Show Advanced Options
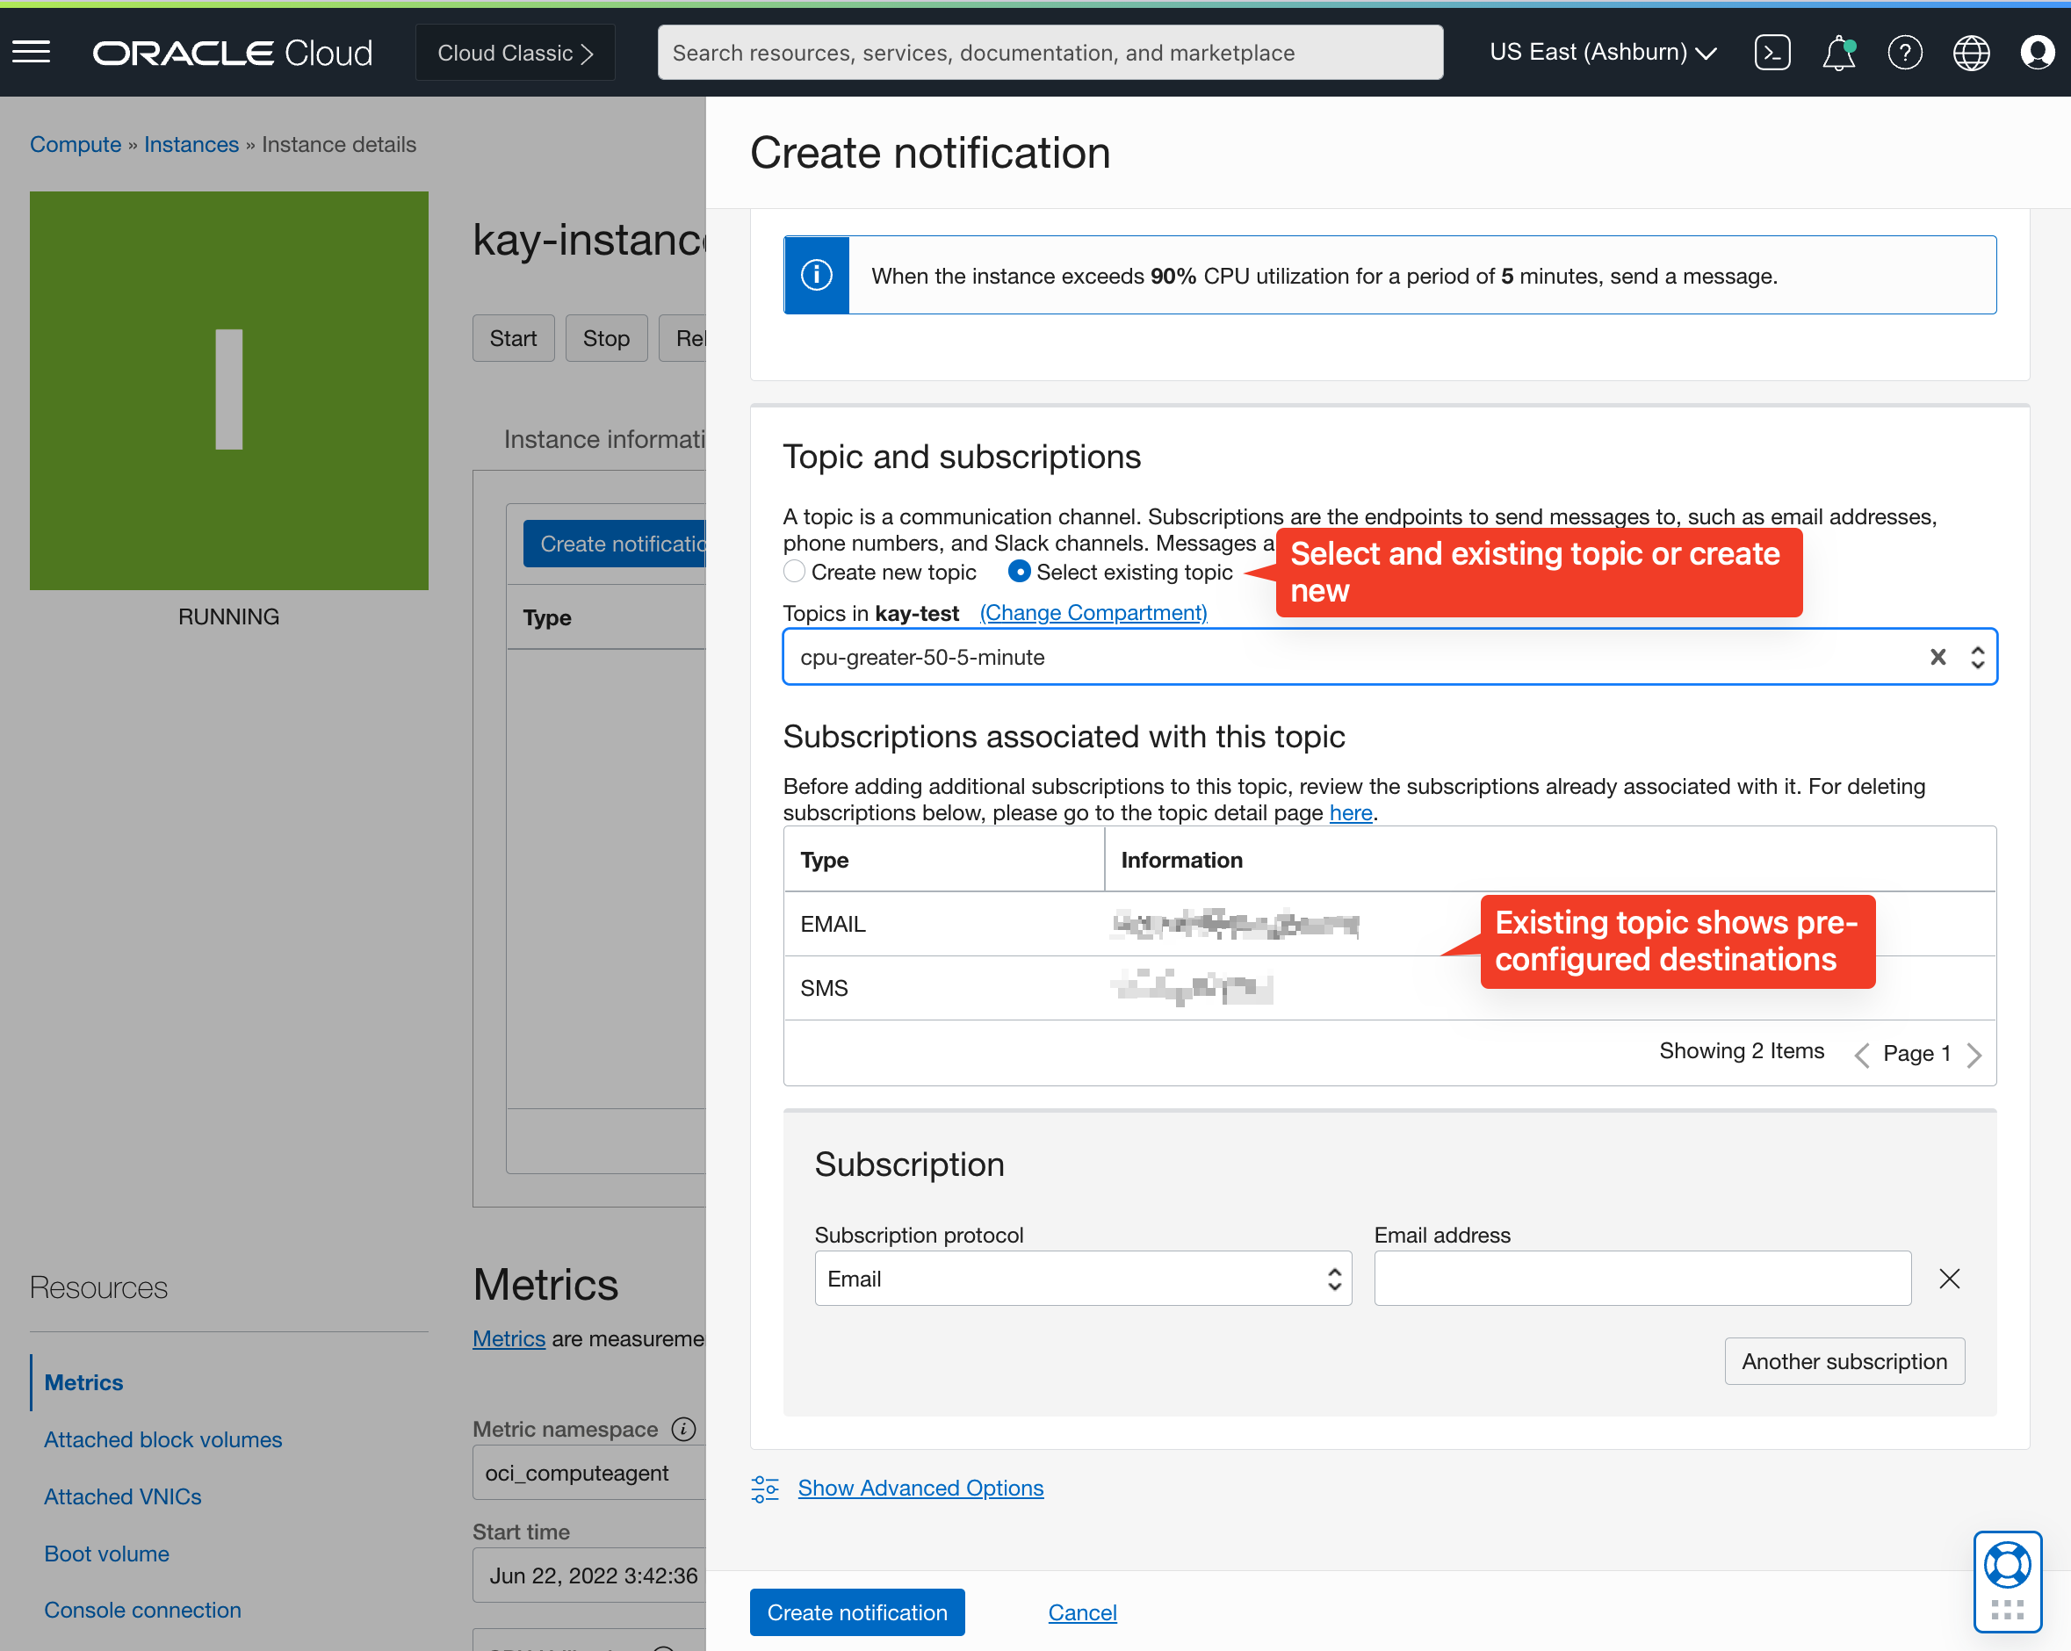The width and height of the screenshot is (2071, 1651). pos(920,1488)
